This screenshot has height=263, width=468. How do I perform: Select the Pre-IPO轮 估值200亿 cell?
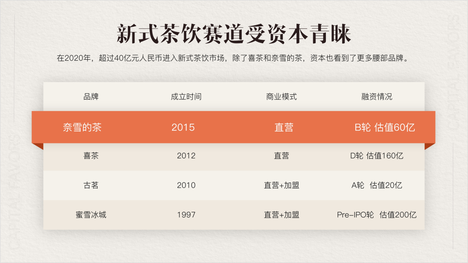pyautogui.click(x=377, y=215)
